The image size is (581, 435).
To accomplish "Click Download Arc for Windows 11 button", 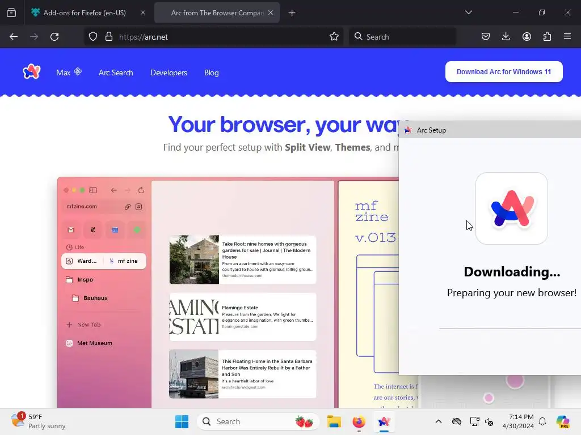I will click(504, 72).
